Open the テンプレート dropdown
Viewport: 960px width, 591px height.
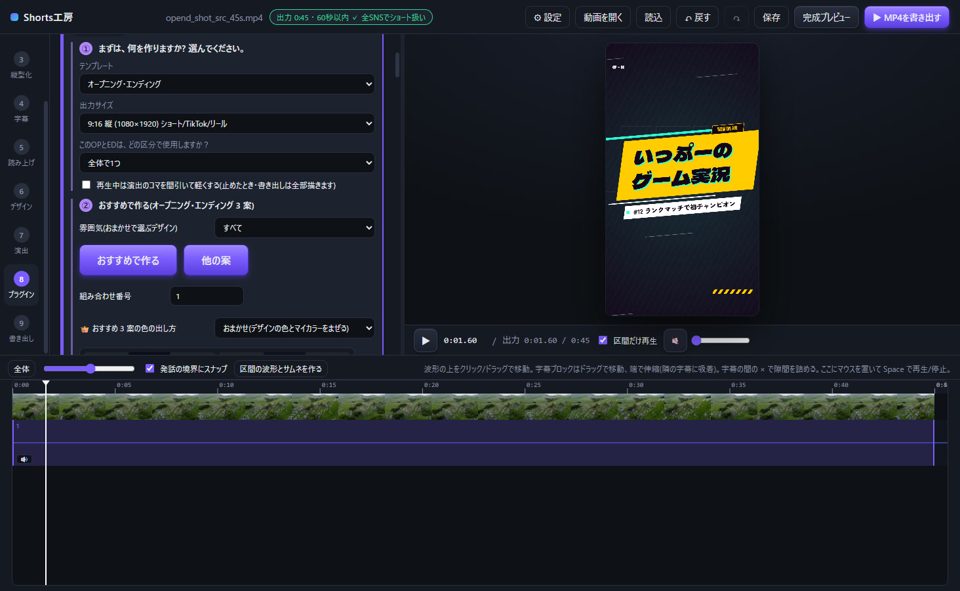coord(227,84)
